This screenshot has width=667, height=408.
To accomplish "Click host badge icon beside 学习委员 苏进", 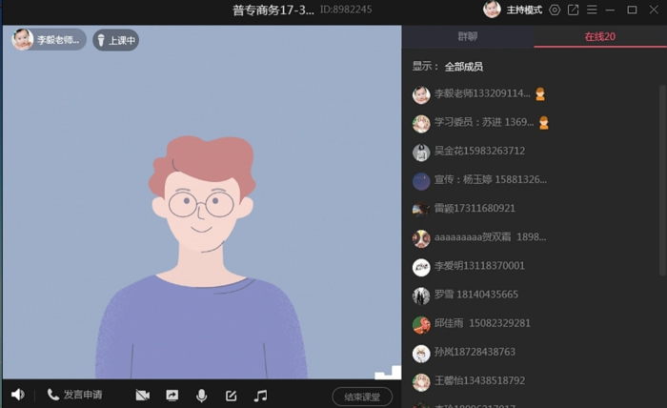I will click(x=544, y=123).
